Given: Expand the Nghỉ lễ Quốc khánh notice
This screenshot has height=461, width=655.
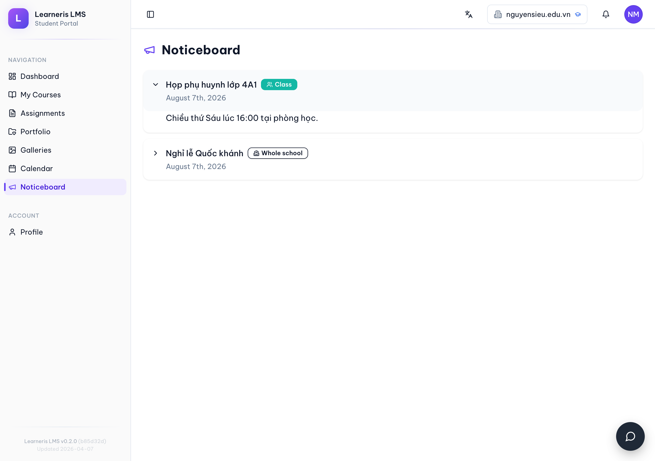Looking at the screenshot, I should 156,153.
